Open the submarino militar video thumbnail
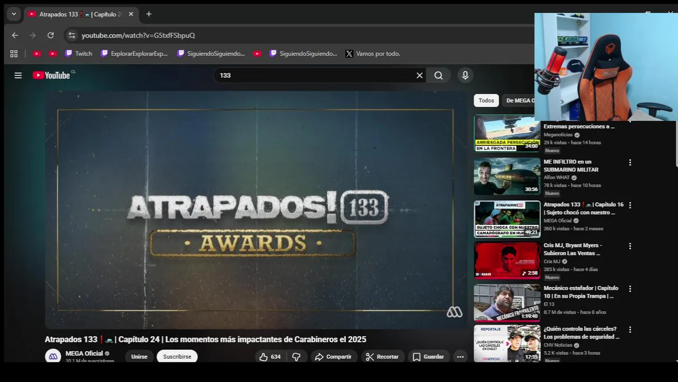The height and width of the screenshot is (382, 678). pyautogui.click(x=507, y=176)
